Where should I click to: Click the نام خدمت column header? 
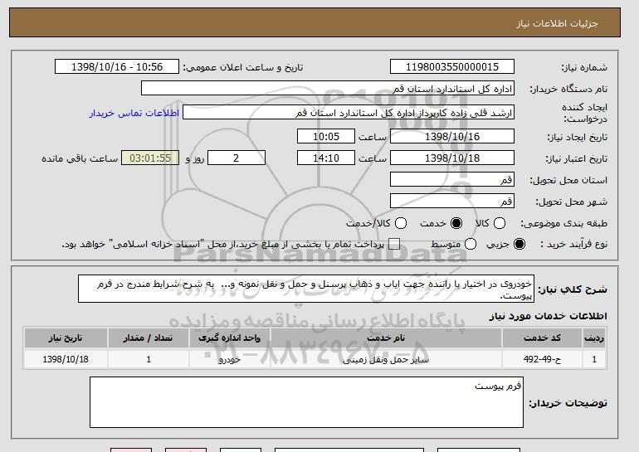(386, 338)
